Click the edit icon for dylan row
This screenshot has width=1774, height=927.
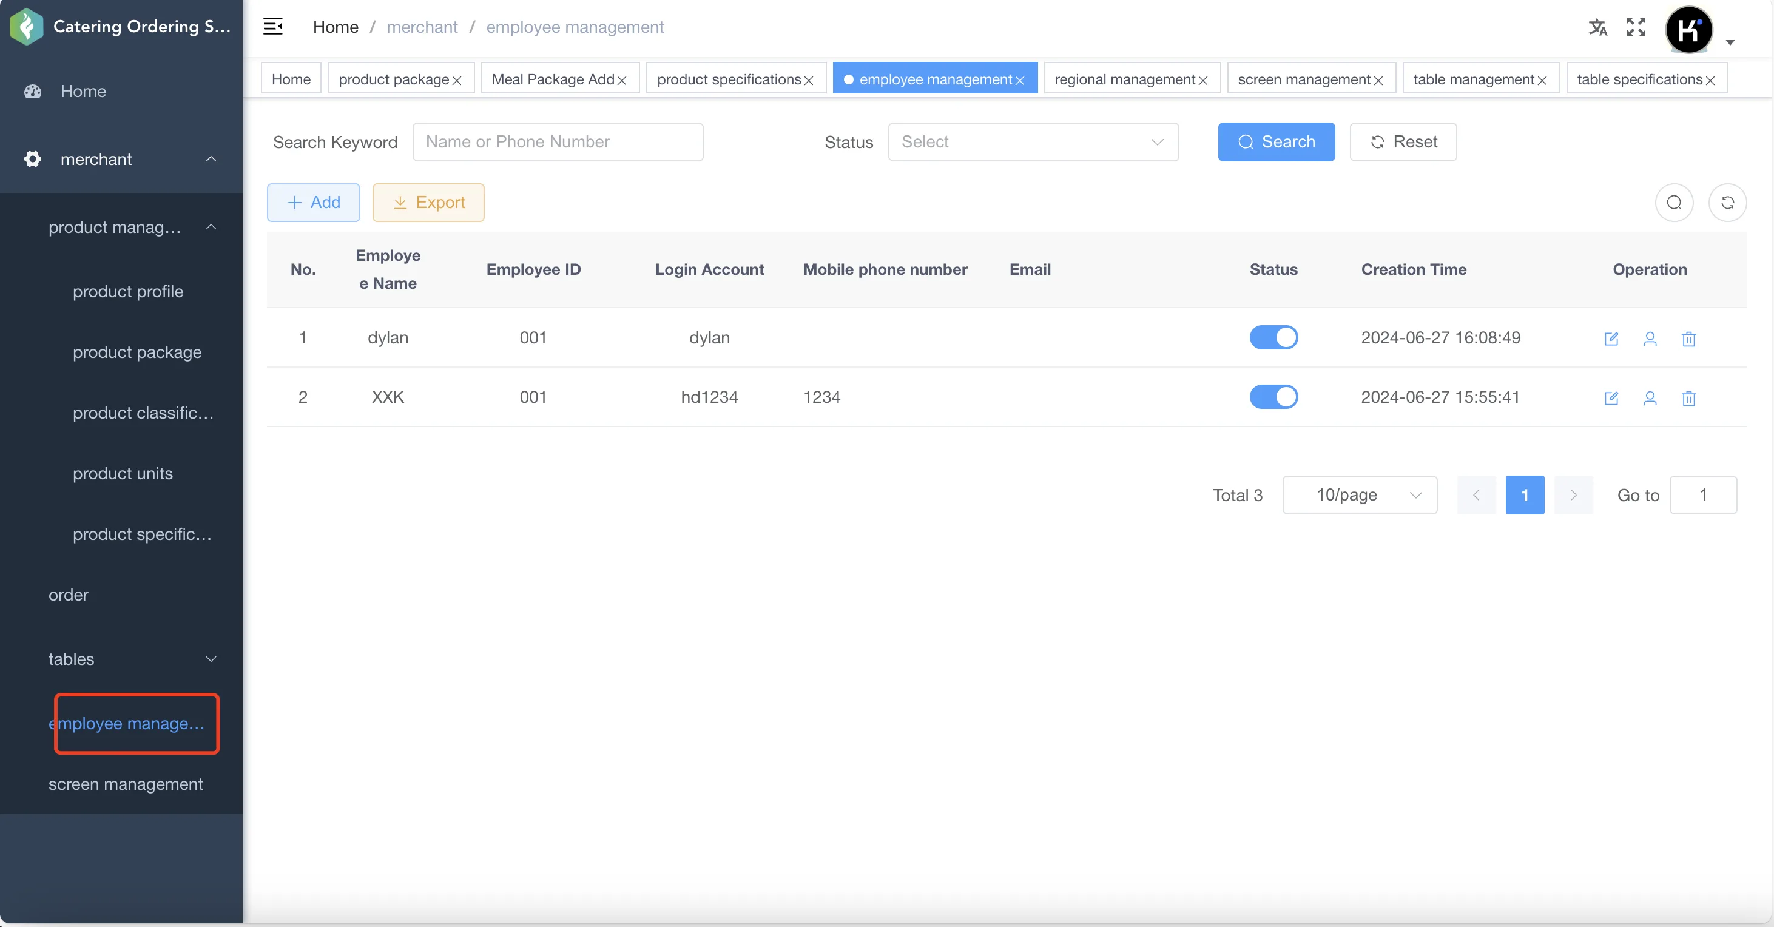point(1611,338)
